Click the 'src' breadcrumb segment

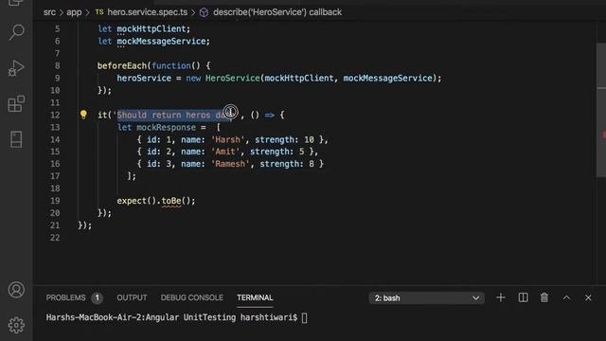click(49, 12)
